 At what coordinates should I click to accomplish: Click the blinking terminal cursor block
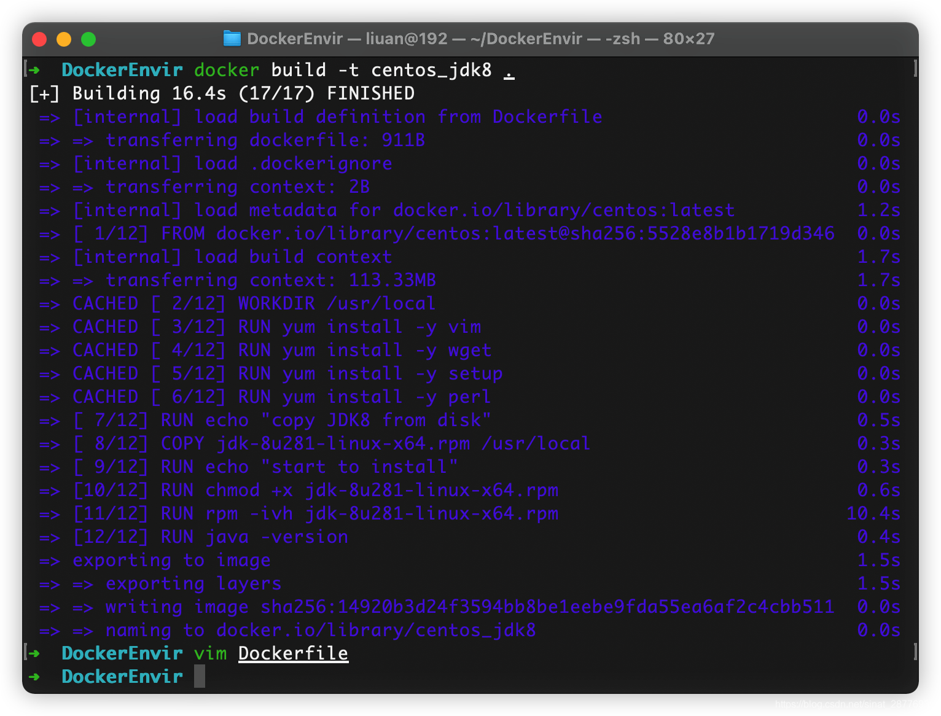[200, 676]
